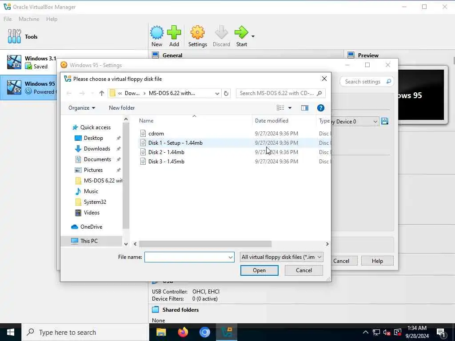
Task: Open the Organize dropdown menu
Action: [x=82, y=108]
